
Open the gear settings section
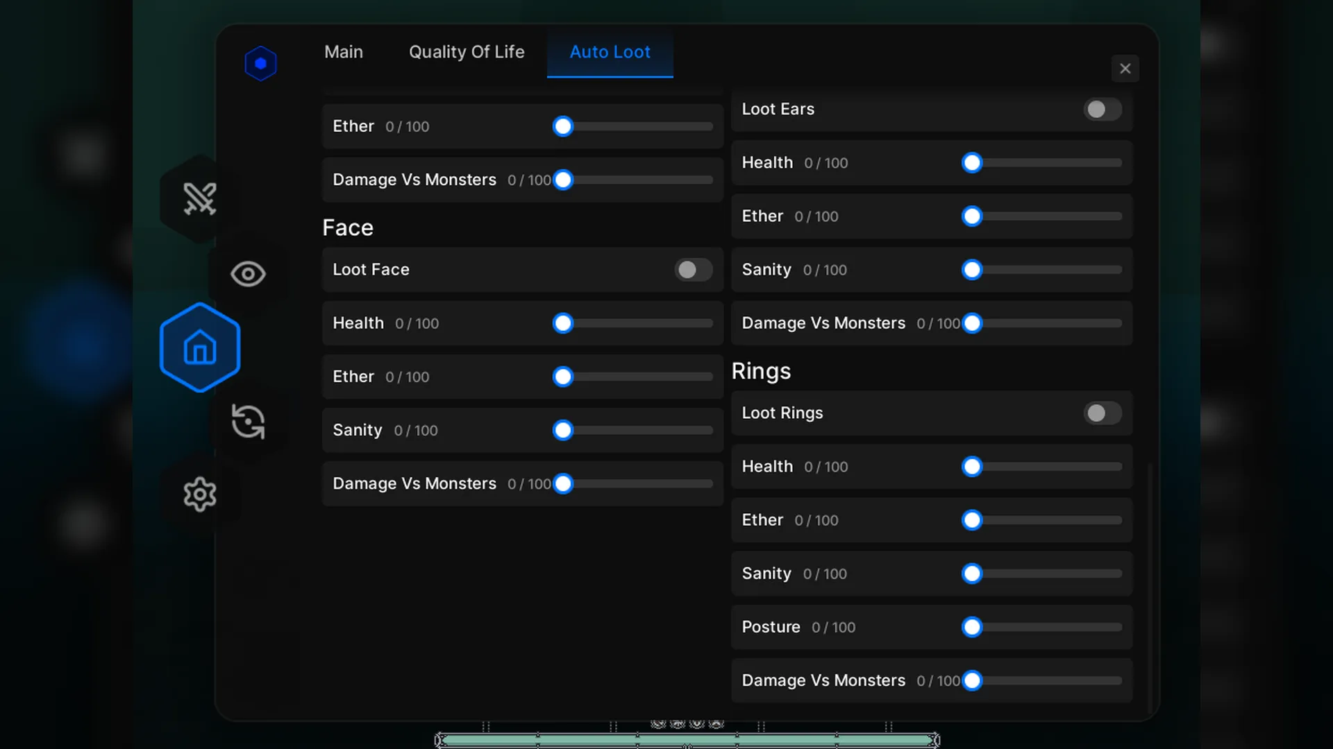point(200,494)
